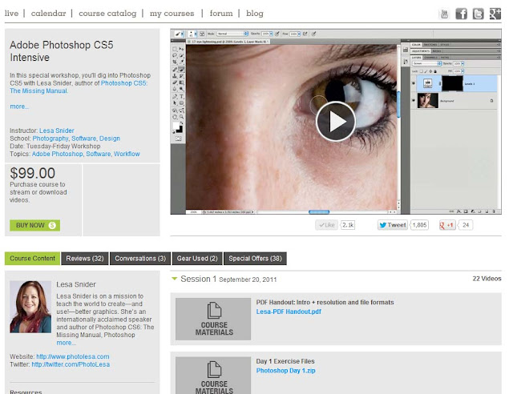Open the Software link in Topics row

(x=98, y=154)
